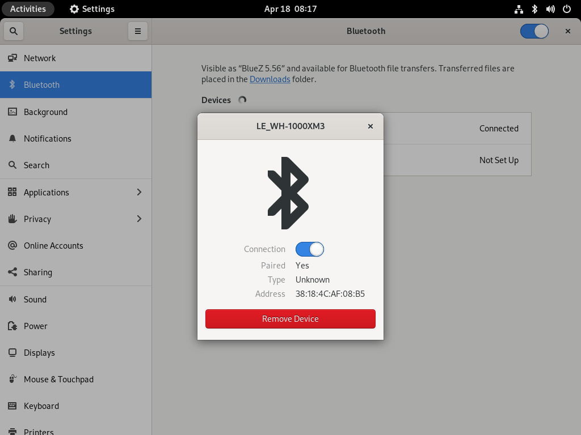Expand the Applications submenu arrow
Viewport: 581px width, 435px height.
[x=139, y=192]
